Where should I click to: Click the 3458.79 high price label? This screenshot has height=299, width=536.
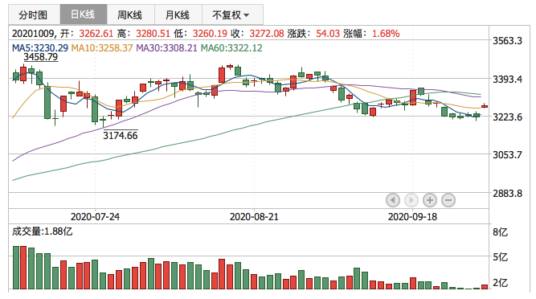(x=41, y=57)
